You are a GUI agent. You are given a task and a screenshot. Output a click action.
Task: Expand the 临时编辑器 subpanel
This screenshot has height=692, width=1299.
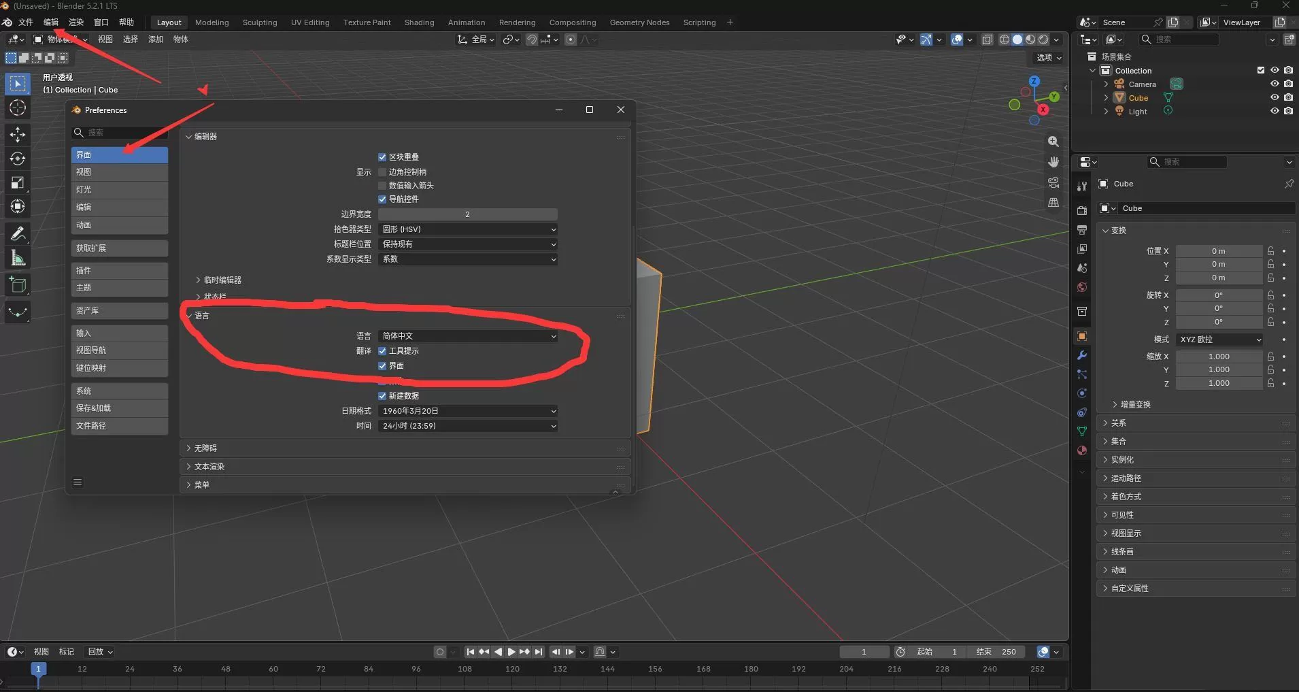pyautogui.click(x=219, y=280)
